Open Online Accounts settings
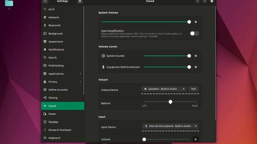This screenshot has width=257, height=144. tap(63, 90)
